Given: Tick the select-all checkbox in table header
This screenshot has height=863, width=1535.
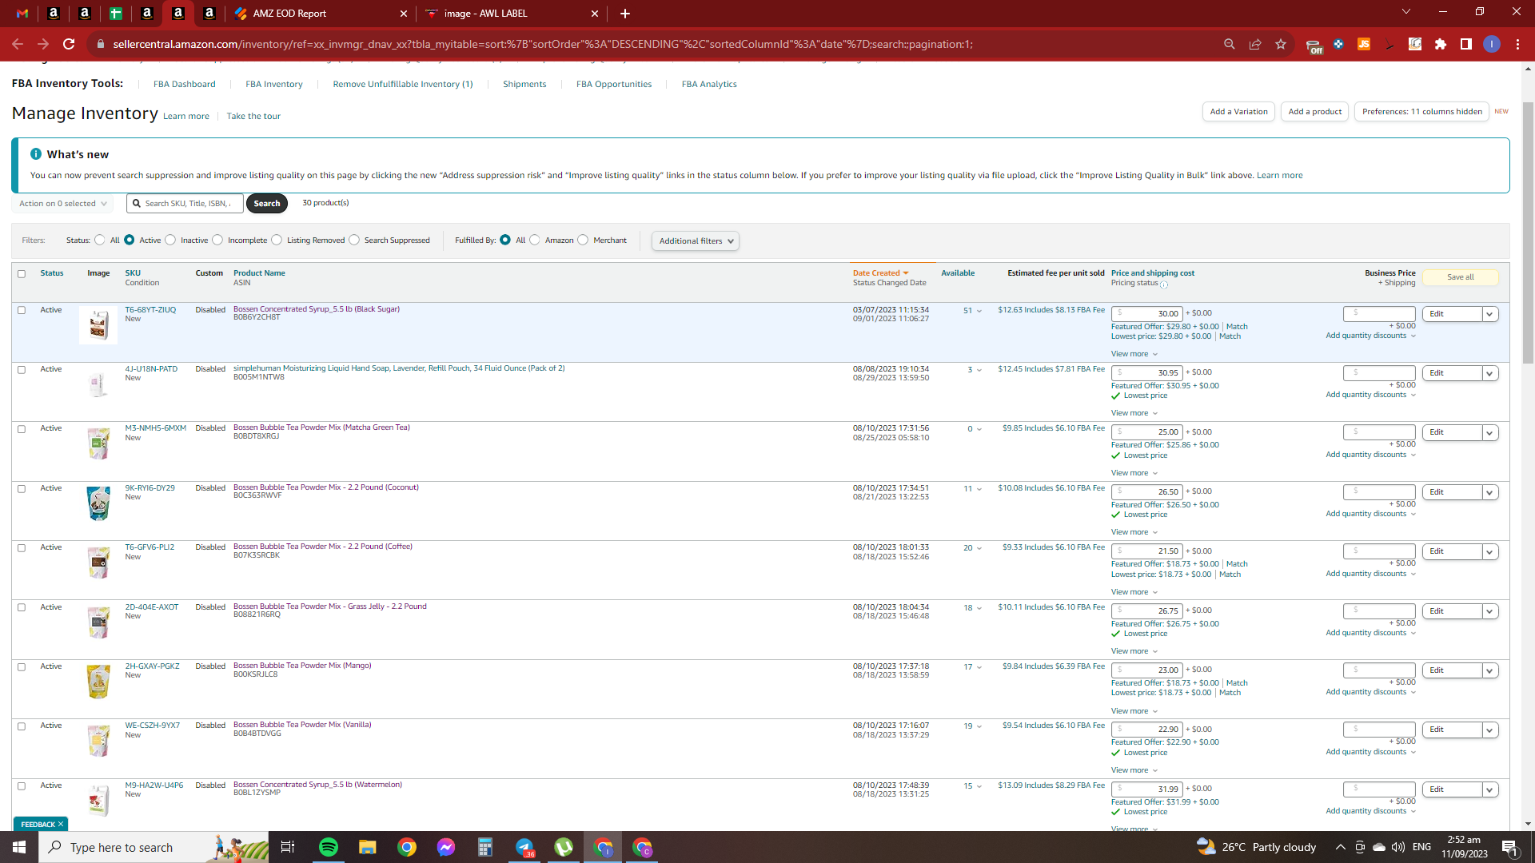Looking at the screenshot, I should 22,274.
